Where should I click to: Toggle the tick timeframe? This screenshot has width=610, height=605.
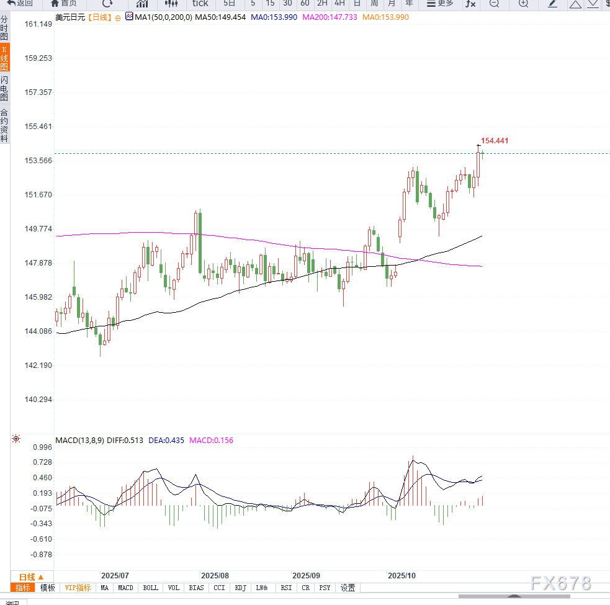200,4
